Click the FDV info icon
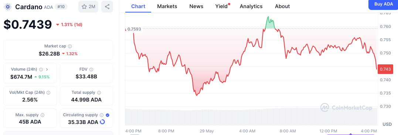The height and width of the screenshot is (135, 398). point(91,69)
